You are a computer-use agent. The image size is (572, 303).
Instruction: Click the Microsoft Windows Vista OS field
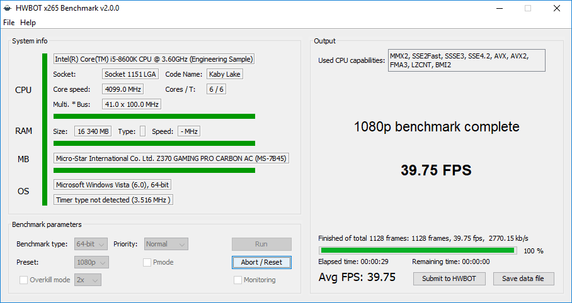tap(112, 185)
